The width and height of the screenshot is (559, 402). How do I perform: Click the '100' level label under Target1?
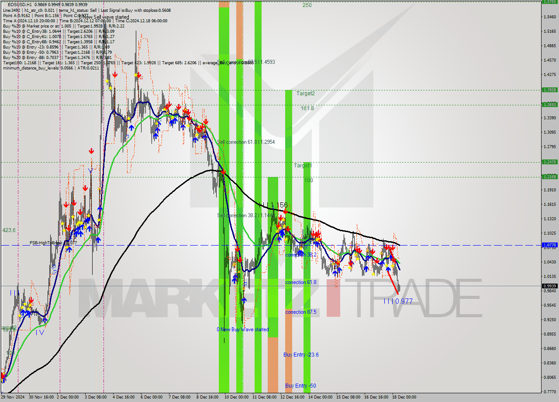pos(308,180)
